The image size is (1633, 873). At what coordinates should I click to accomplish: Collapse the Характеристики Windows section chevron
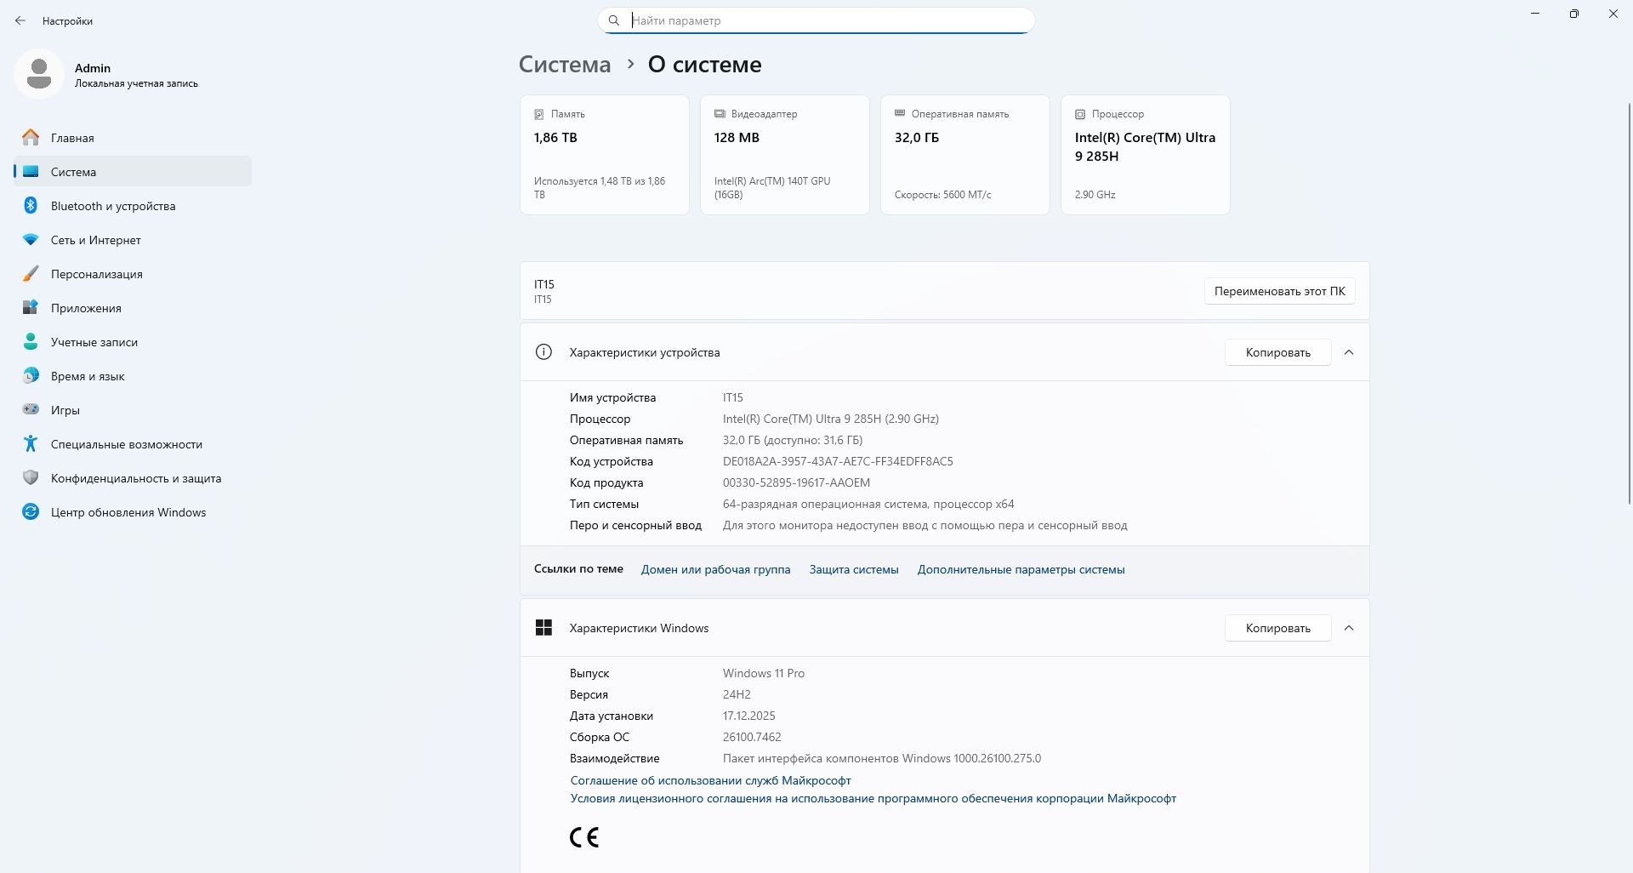click(x=1349, y=628)
